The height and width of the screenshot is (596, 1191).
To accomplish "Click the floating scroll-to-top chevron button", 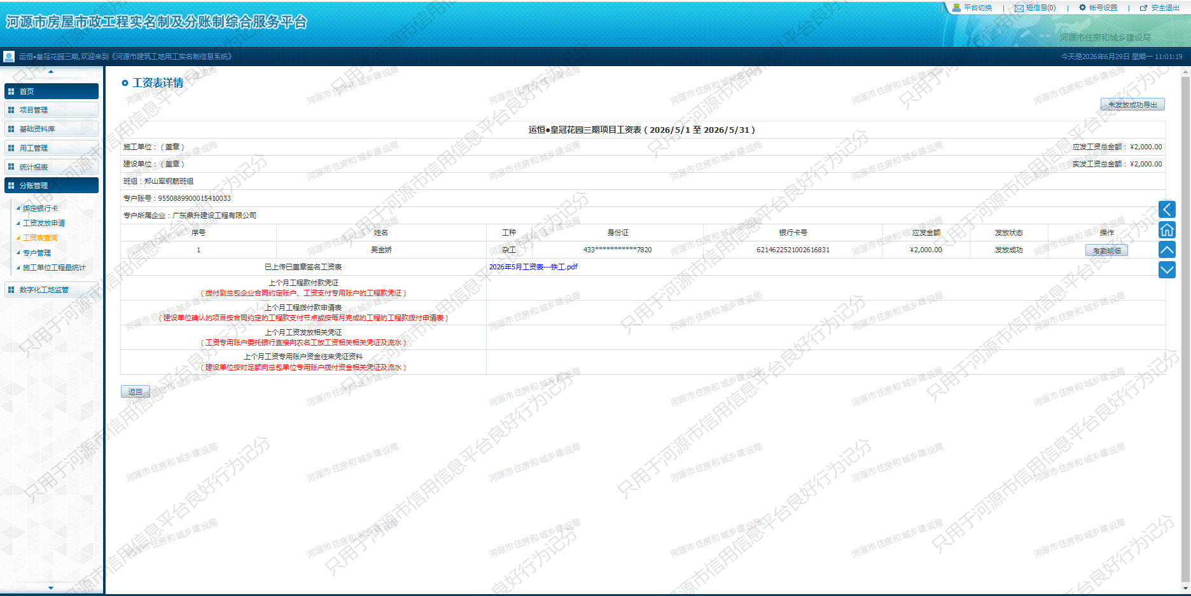I will click(1167, 250).
